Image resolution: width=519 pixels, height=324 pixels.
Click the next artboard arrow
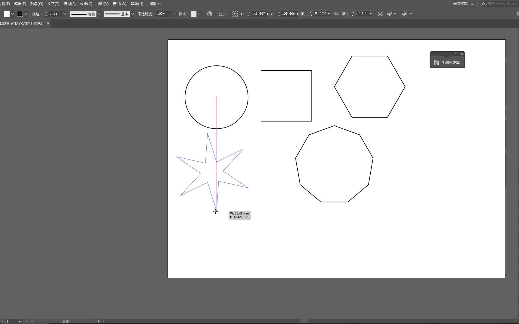tap(27, 321)
